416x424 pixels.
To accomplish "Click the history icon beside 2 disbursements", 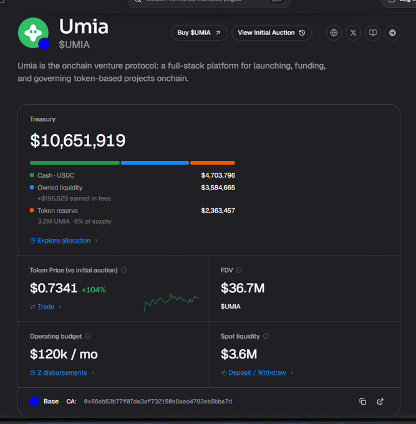I will coord(32,373).
